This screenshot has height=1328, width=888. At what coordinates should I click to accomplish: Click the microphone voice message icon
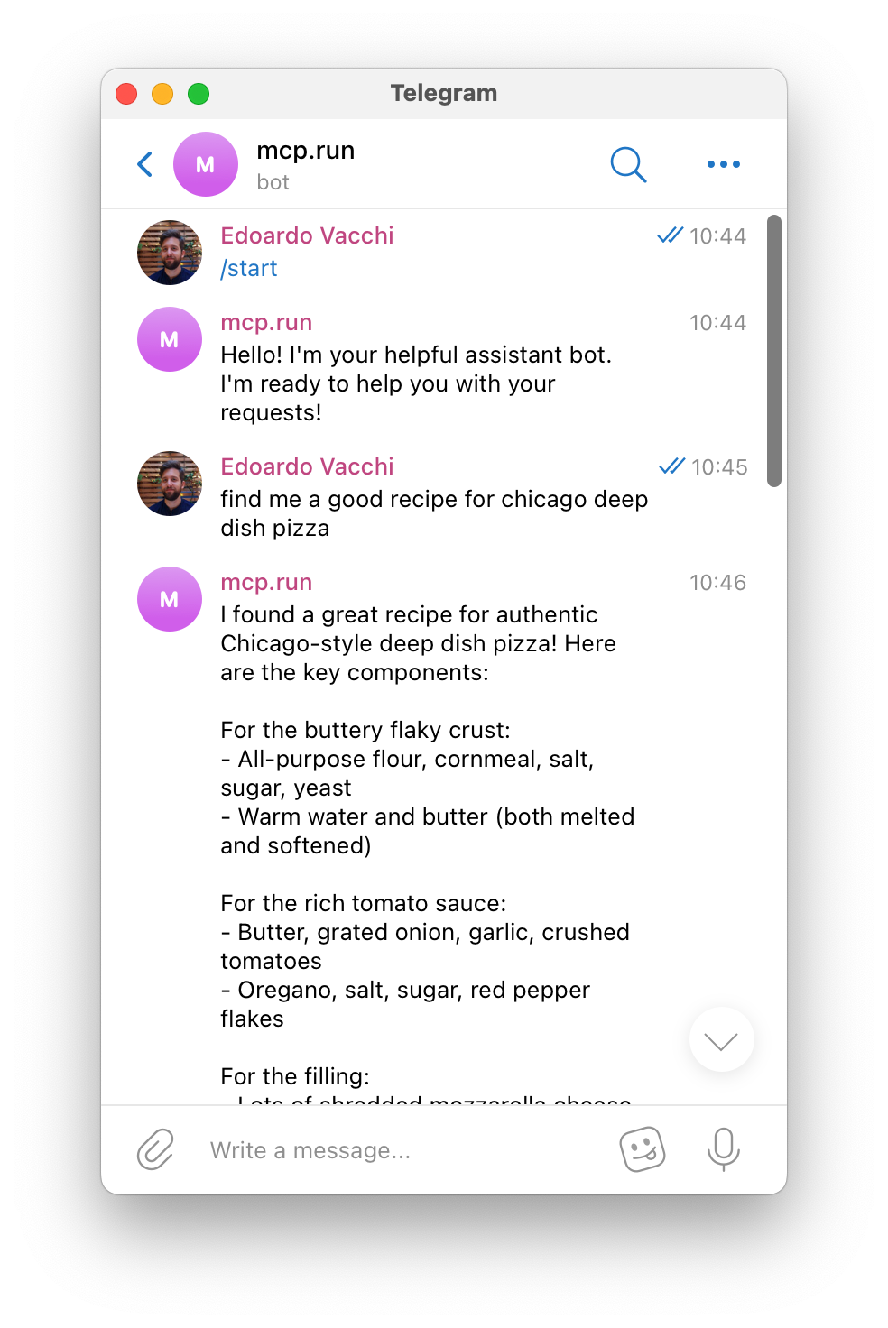(723, 1149)
